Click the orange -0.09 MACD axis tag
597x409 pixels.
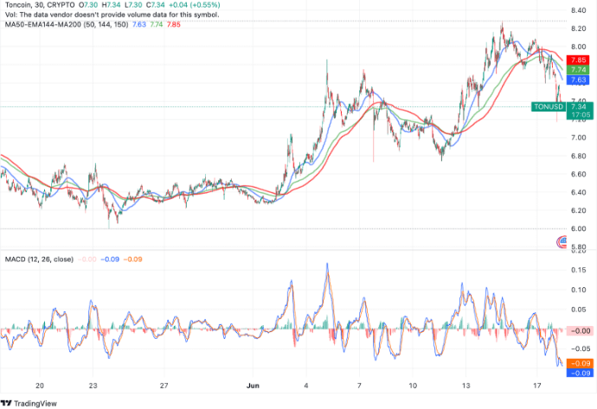580,363
